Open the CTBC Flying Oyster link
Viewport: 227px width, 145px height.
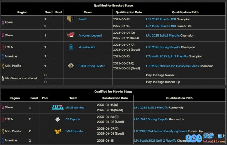point(91,66)
